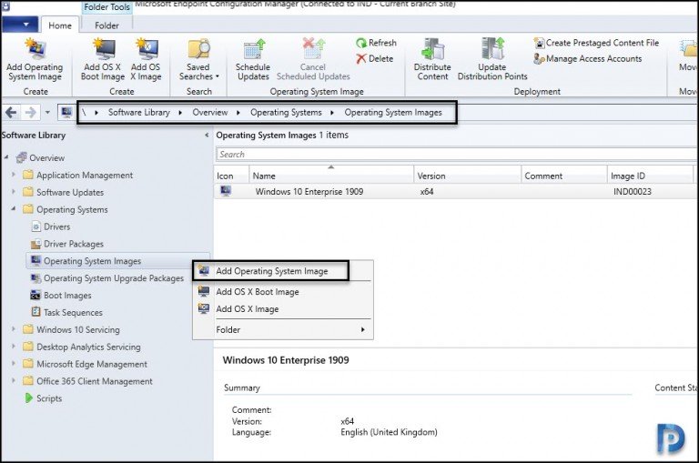Viewport: 699px width, 463px height.
Task: Click Delete in the ribbon
Action: (x=375, y=59)
